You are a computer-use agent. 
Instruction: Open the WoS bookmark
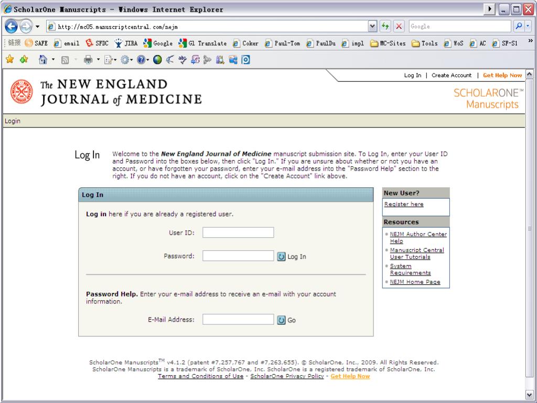[454, 43]
